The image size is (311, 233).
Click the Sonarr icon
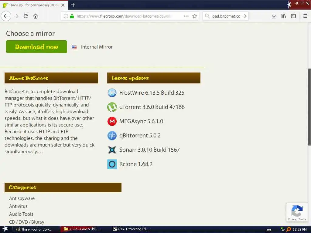112,150
